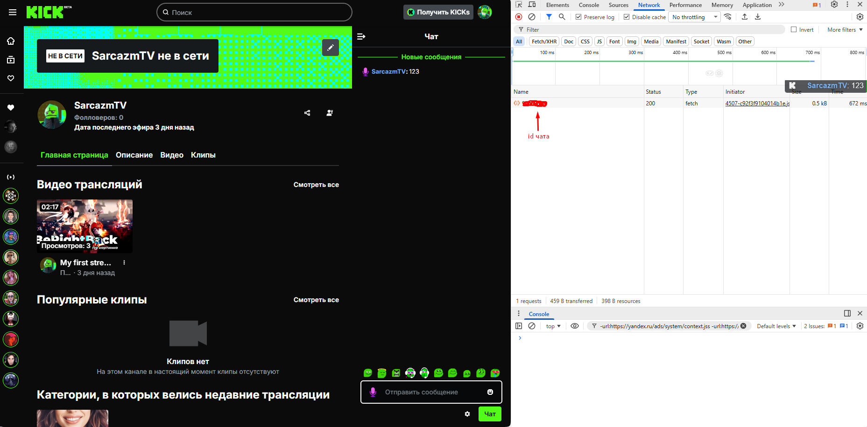Open the No throttling dropdown

[x=694, y=17]
